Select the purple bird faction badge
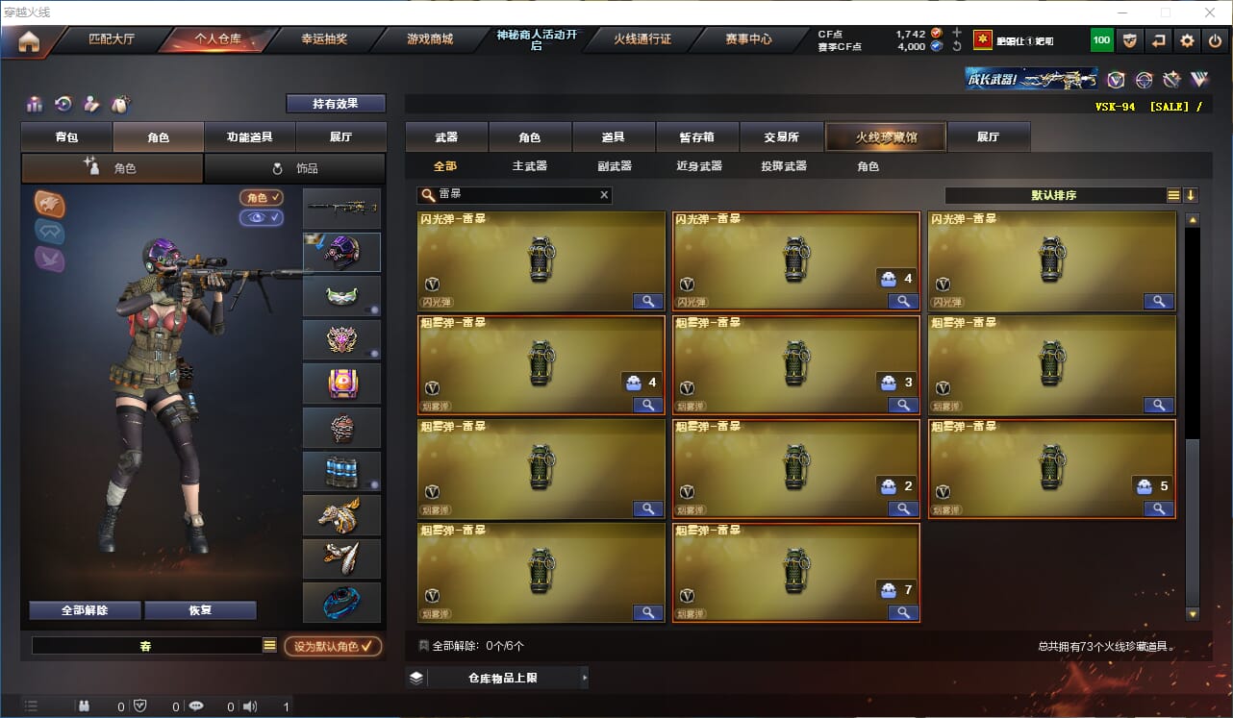Screen dimensions: 1233x718 [50, 258]
